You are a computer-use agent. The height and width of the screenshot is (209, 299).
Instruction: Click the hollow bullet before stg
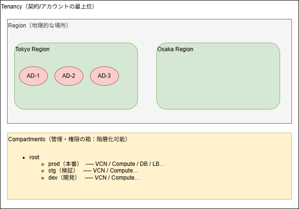(43, 171)
